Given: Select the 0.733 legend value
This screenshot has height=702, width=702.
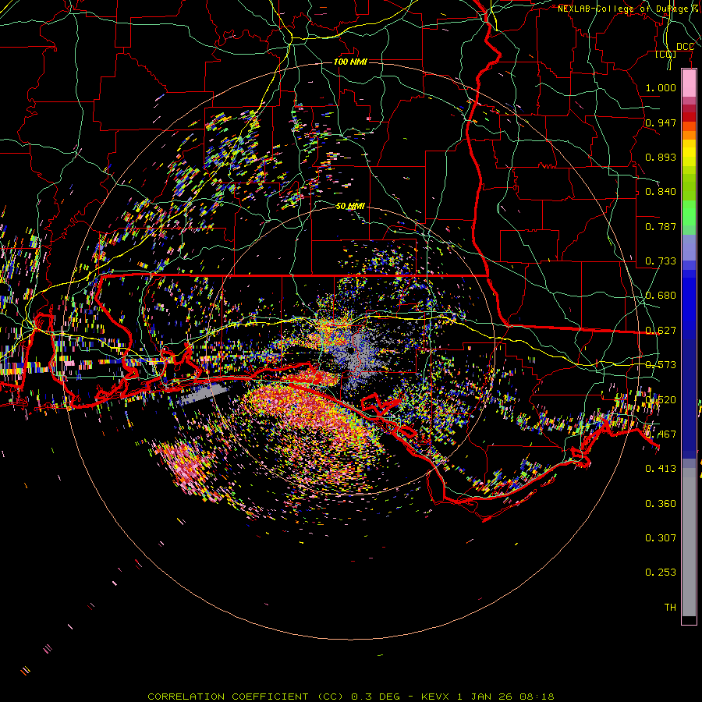Looking at the screenshot, I should pos(661,261).
